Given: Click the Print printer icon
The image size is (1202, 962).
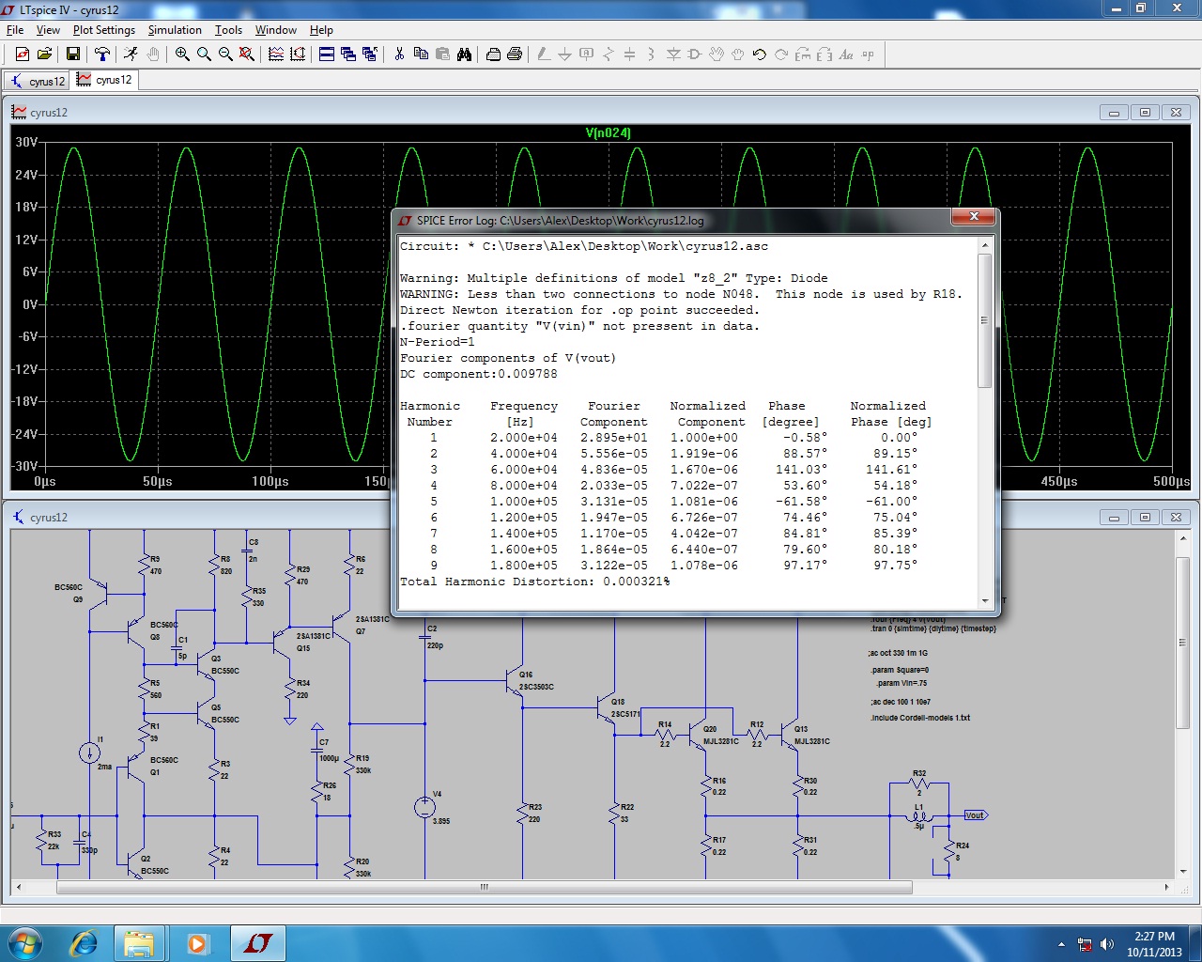Looking at the screenshot, I should [515, 54].
